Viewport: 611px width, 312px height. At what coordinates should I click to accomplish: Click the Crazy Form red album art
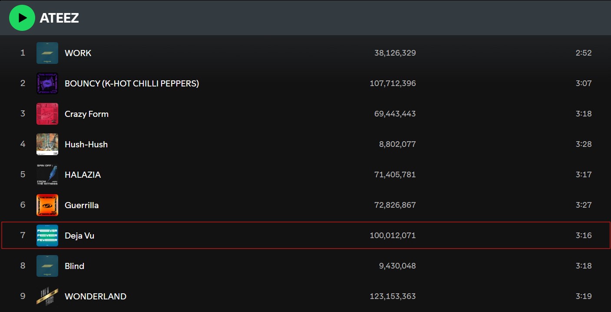(47, 114)
